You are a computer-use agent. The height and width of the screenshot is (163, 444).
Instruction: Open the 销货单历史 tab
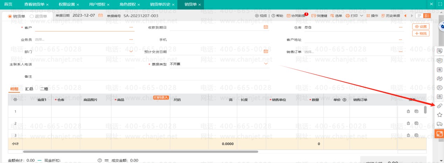pyautogui.click(x=159, y=5)
